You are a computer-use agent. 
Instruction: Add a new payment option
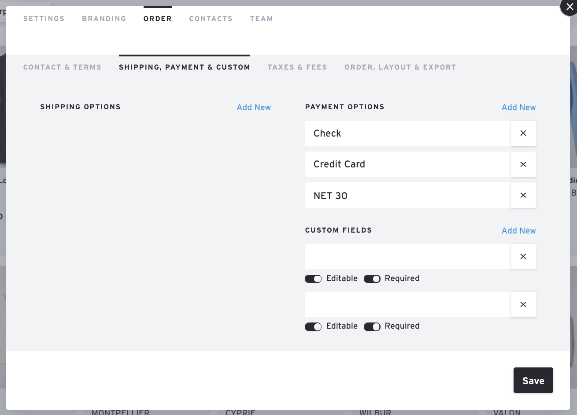click(518, 107)
